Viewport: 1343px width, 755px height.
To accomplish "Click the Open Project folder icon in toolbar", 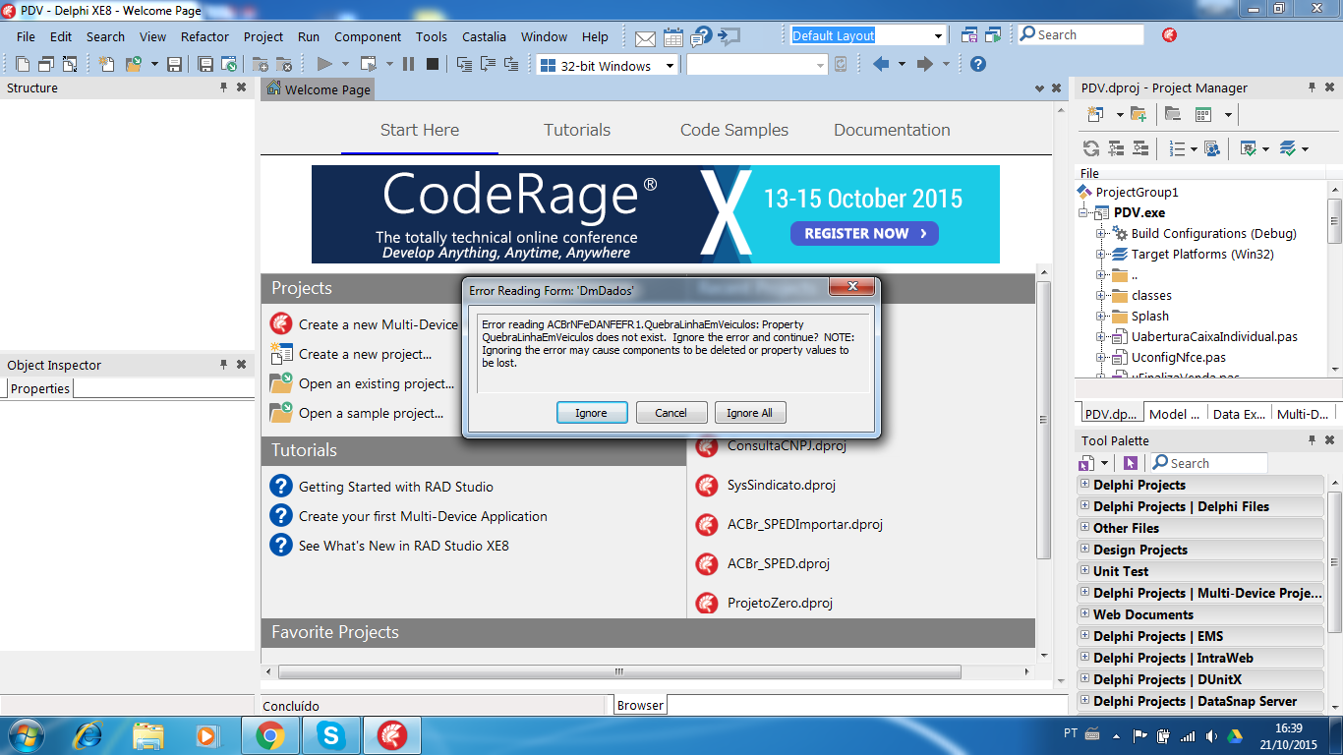I will (134, 64).
